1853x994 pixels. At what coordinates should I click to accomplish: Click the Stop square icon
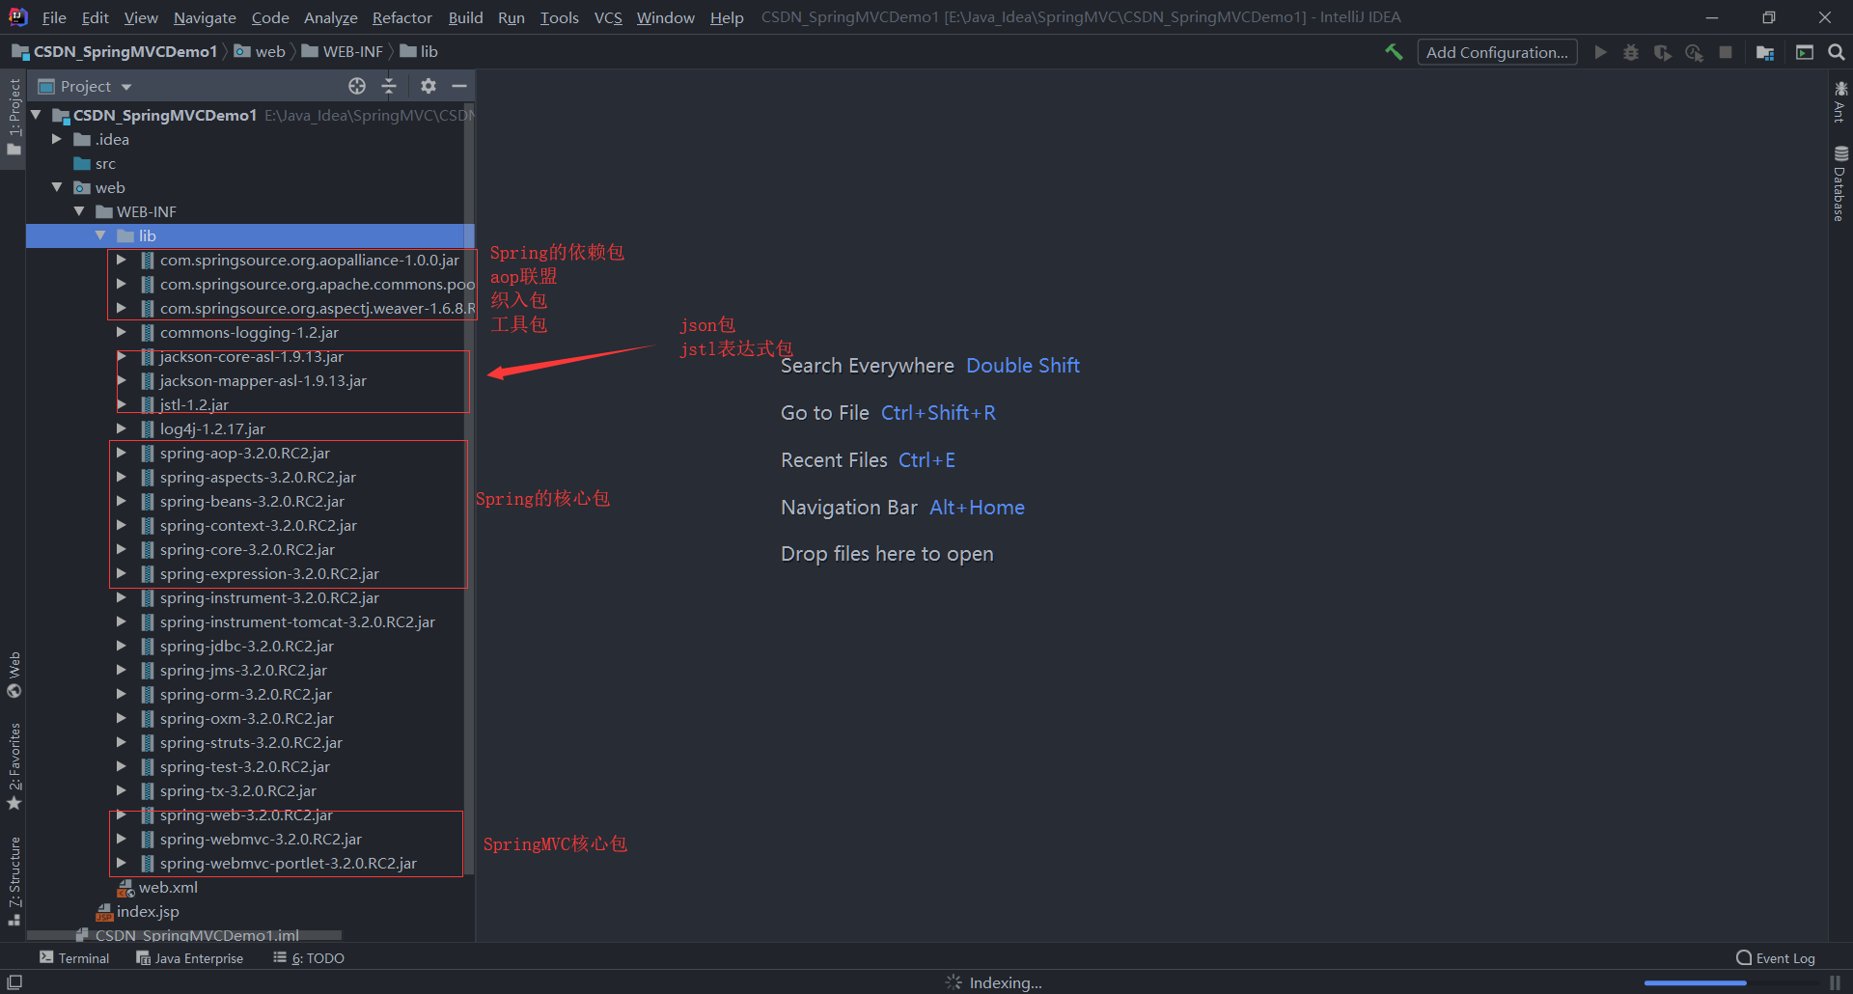1726,52
